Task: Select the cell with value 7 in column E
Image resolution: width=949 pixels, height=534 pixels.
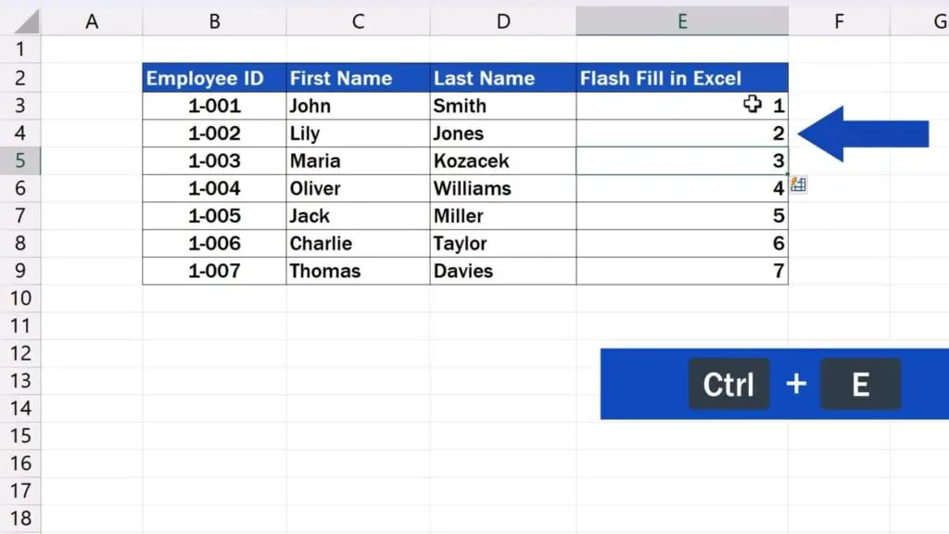Action: [681, 271]
